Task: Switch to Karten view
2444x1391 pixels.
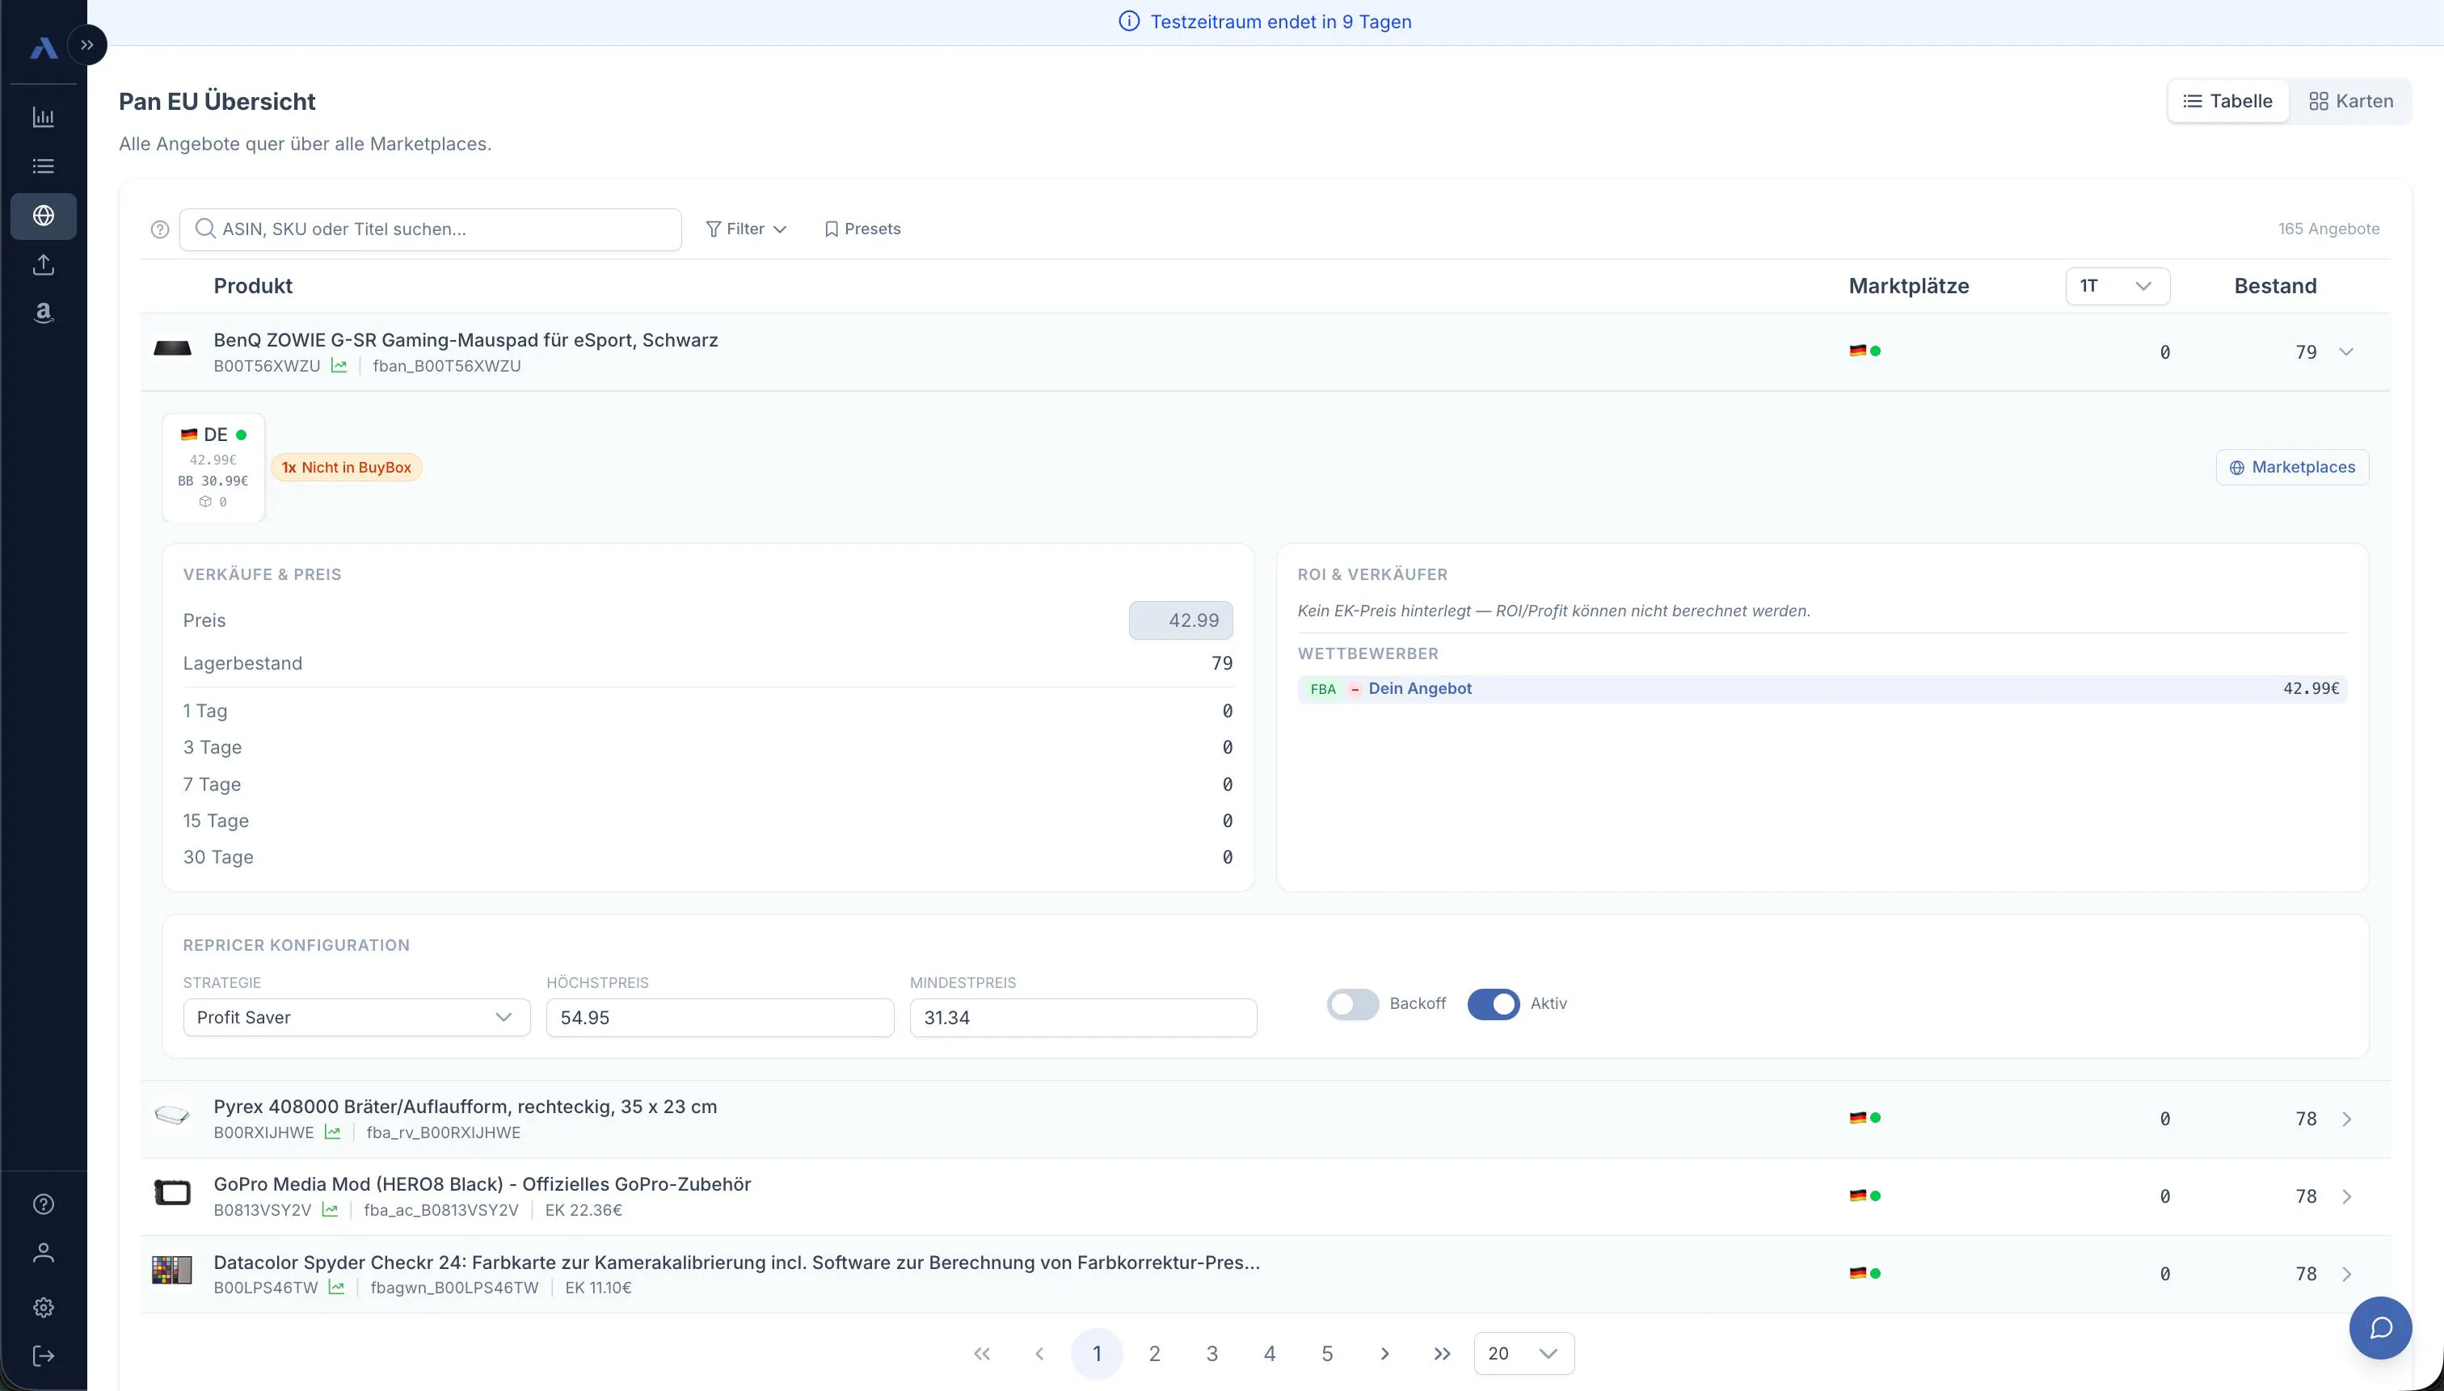Action: 2350,101
